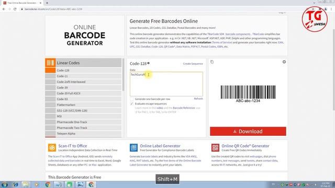This screenshot has width=335, height=188.
Task: Select GS1-128 (UCC/EAN-128) barcode type
Action: click(x=83, y=111)
